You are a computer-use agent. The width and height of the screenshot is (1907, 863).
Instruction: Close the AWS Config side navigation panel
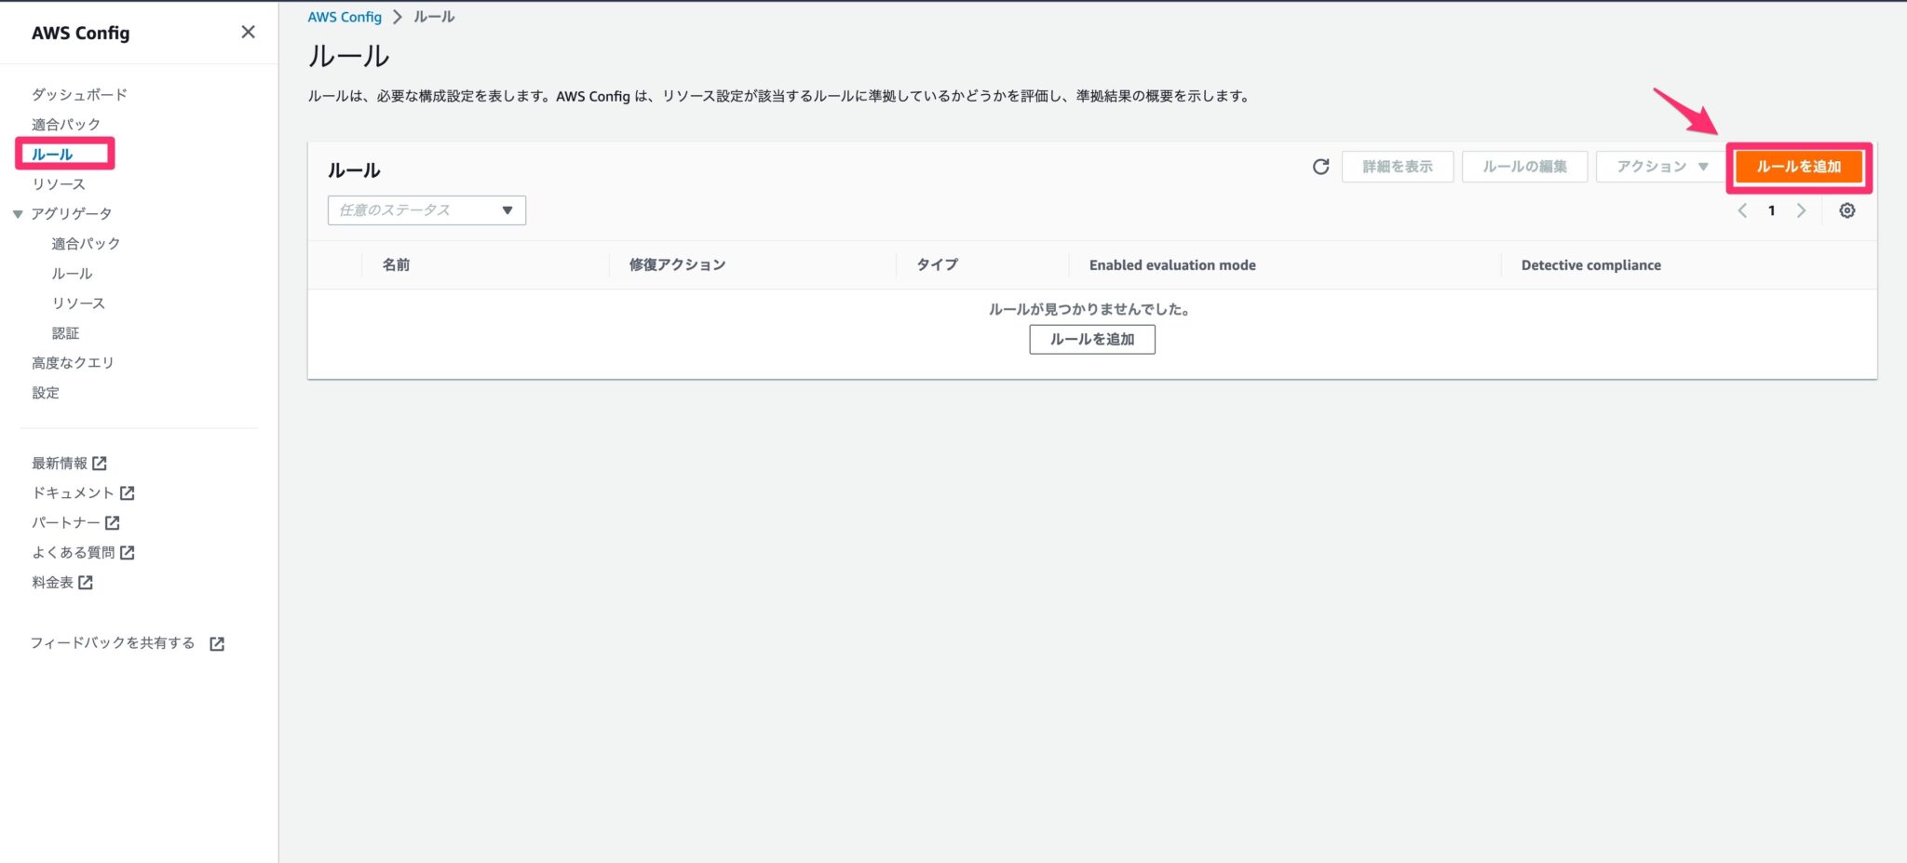click(x=248, y=32)
